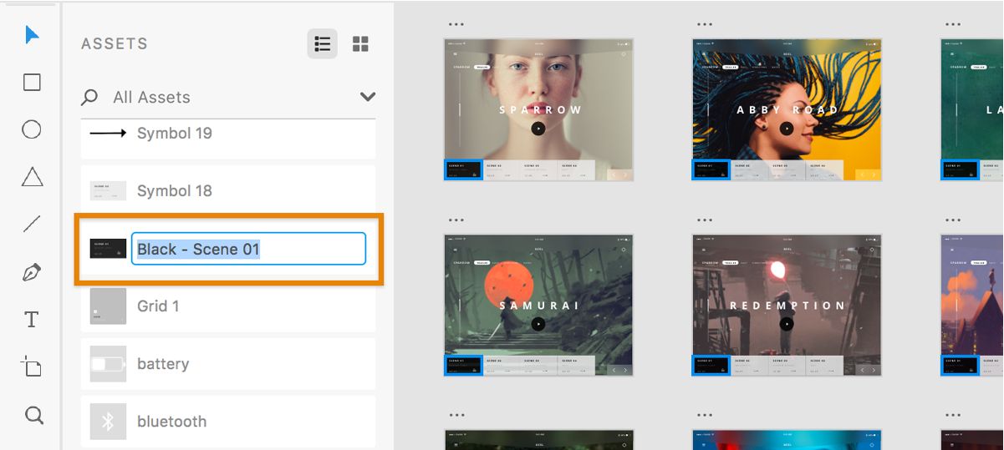Select the Select arrow tool
Screen dimensions: 1004x450
[x=32, y=34]
